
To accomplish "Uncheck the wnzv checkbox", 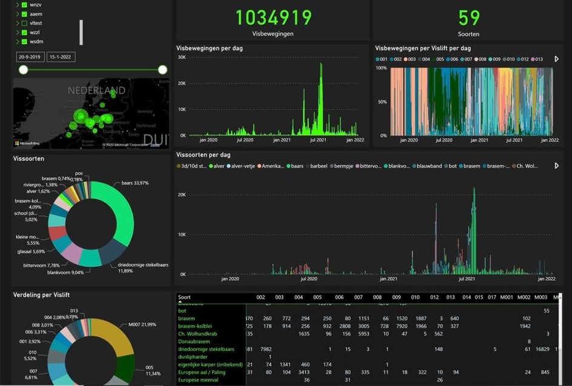I will [x=24, y=4].
